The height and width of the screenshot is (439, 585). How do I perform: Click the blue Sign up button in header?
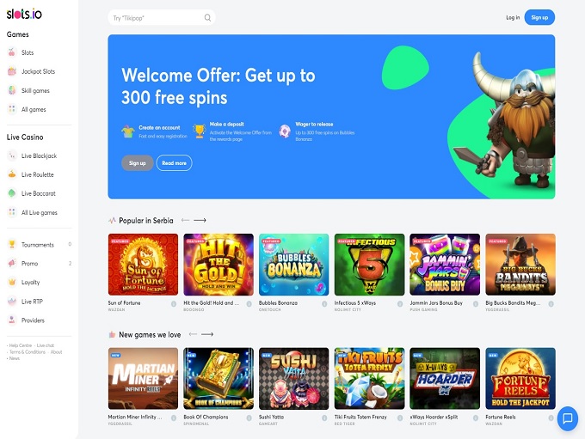[x=539, y=17]
